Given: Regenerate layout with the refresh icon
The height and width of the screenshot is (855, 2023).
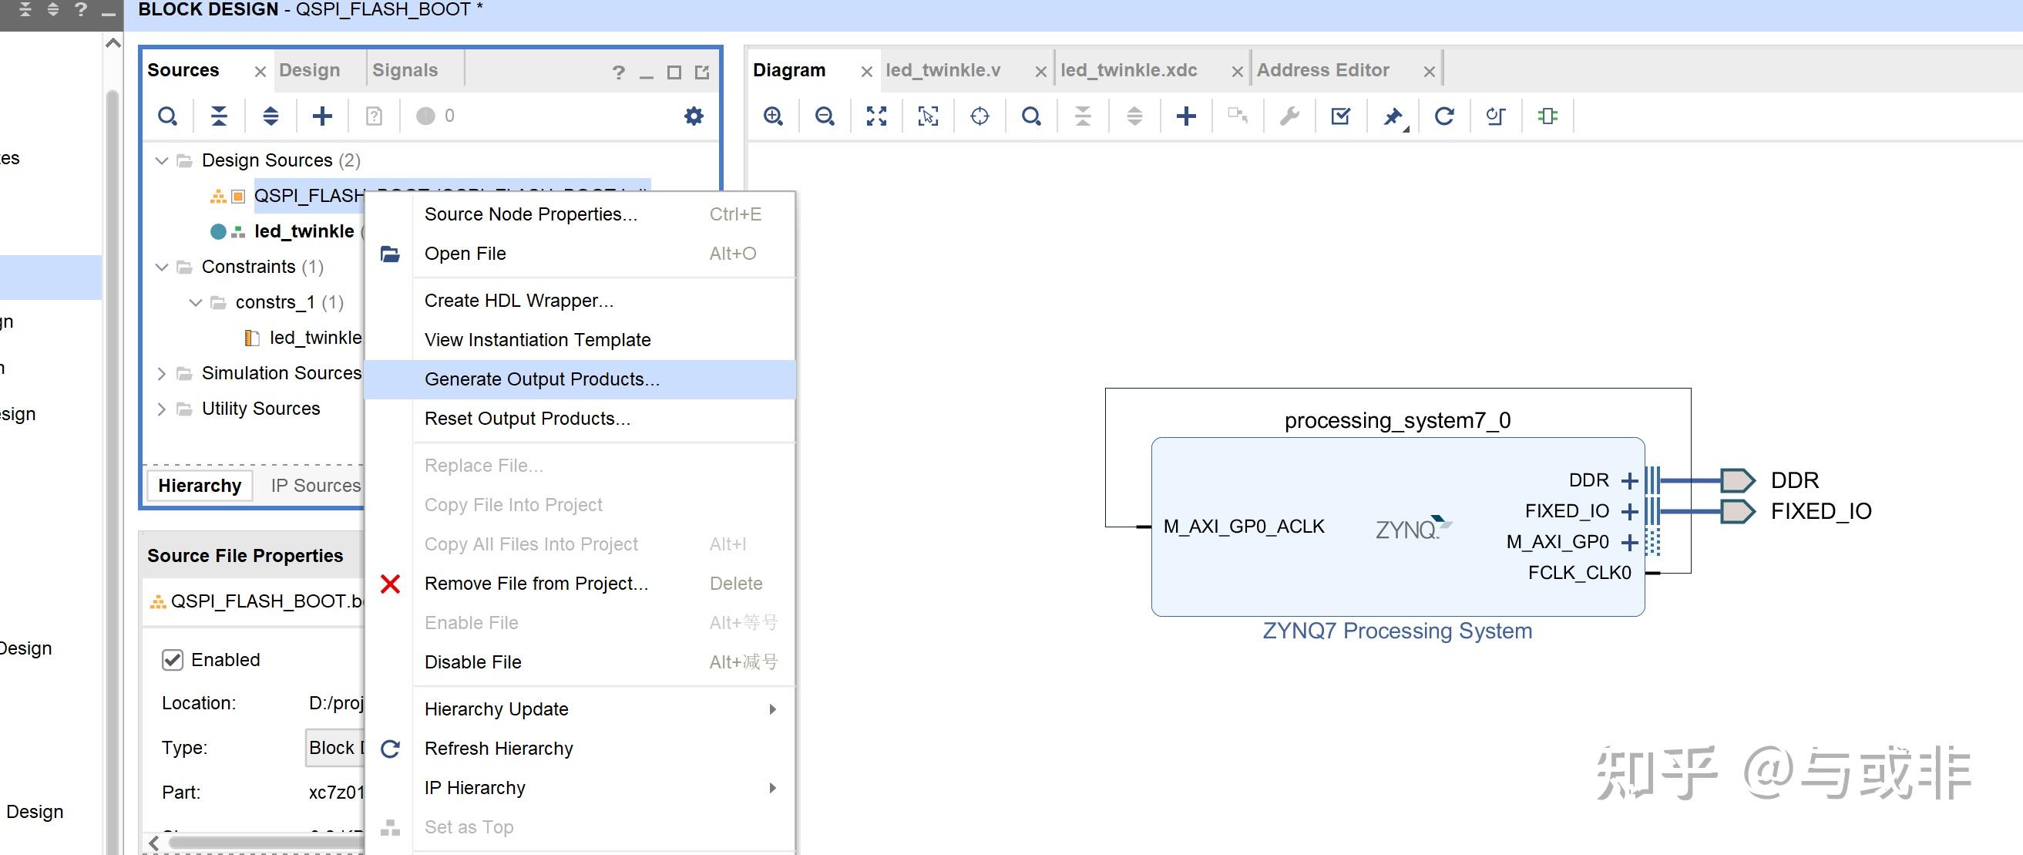Looking at the screenshot, I should (1444, 116).
